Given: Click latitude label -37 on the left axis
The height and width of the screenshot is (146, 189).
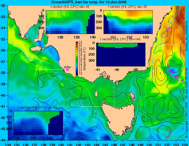Looking at the screenshot, I should pos(3,62).
